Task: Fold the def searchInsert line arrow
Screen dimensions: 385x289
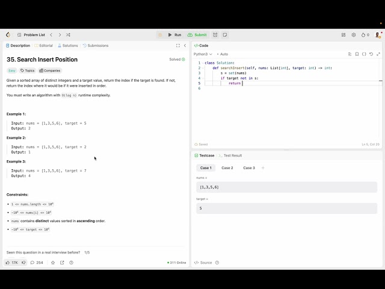Action: coord(203,68)
